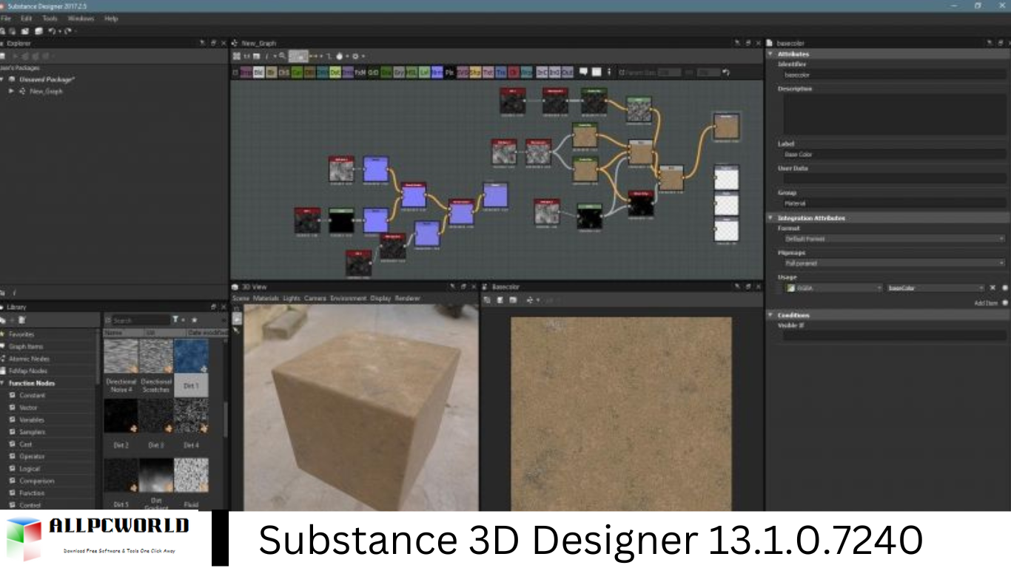Add a Grayscale Conversion node from the node bar

click(399, 72)
